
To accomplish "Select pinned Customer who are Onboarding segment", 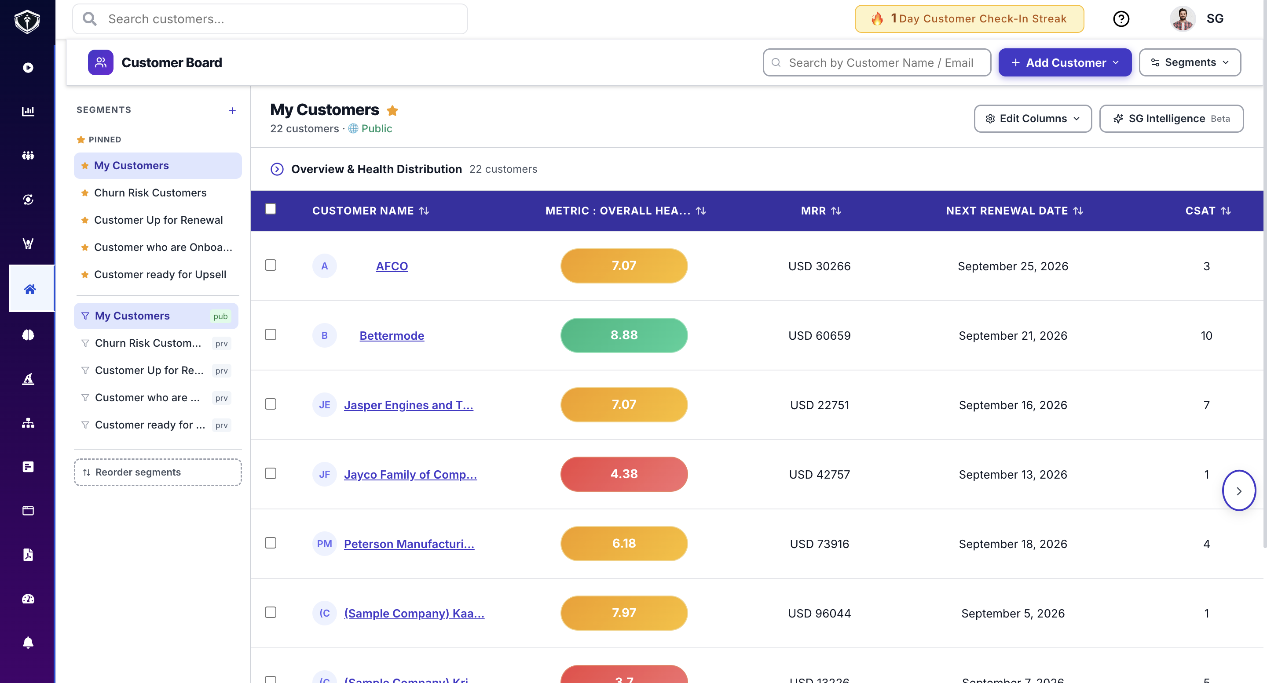I will pyautogui.click(x=158, y=247).
